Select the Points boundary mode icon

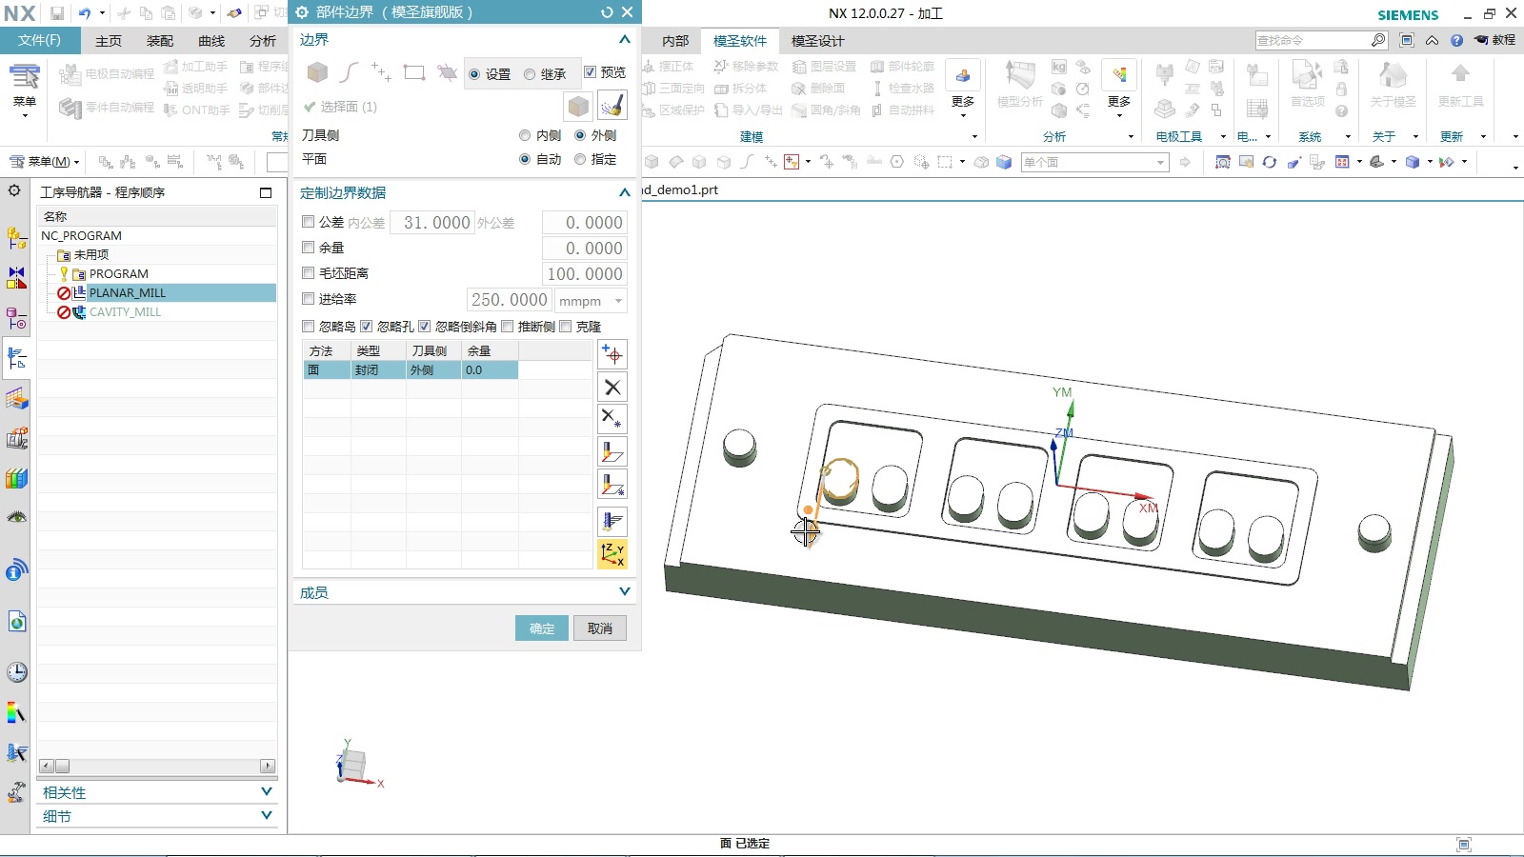pyautogui.click(x=381, y=72)
